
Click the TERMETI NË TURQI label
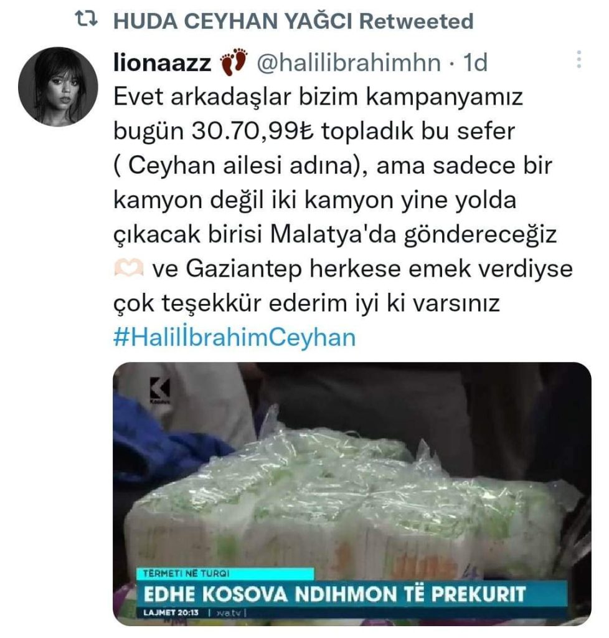click(x=186, y=573)
